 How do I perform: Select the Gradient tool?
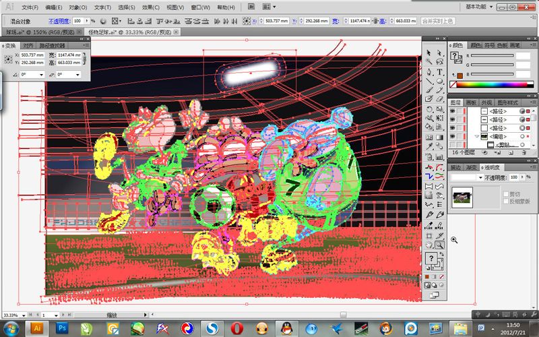[439, 137]
